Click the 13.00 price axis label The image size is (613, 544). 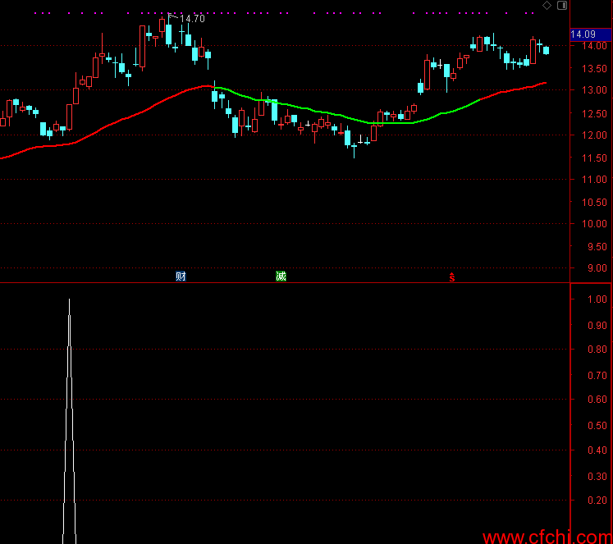(x=594, y=90)
